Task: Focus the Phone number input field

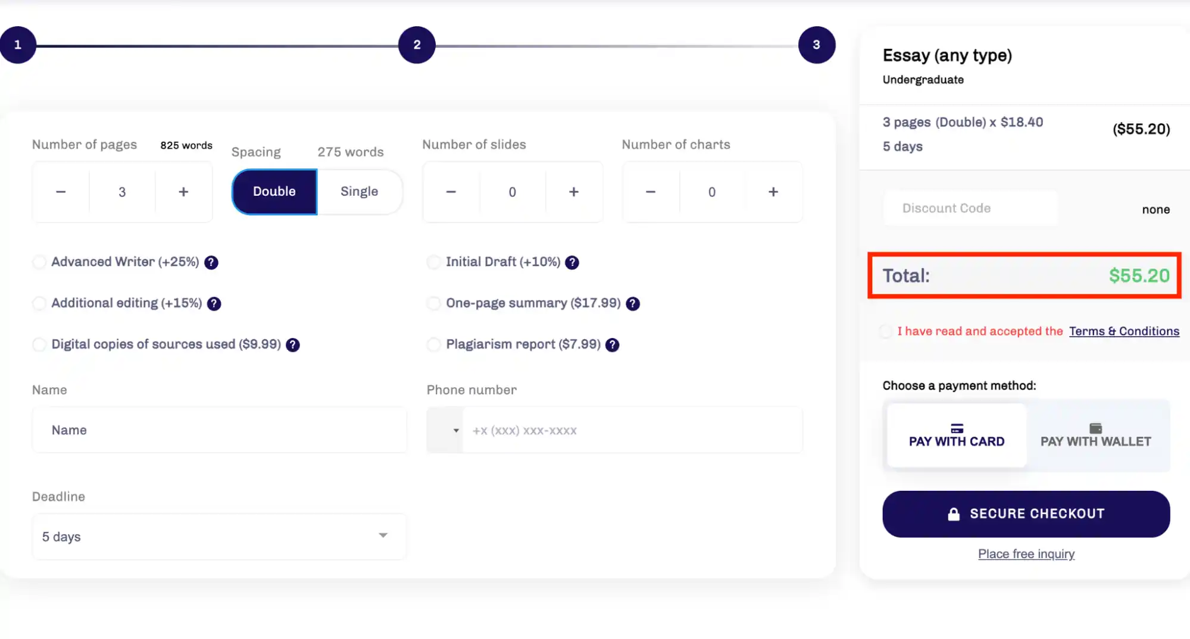Action: pos(632,430)
